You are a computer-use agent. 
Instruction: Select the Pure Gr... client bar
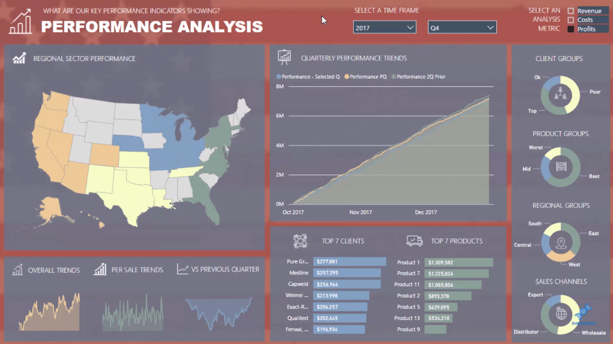(x=350, y=262)
